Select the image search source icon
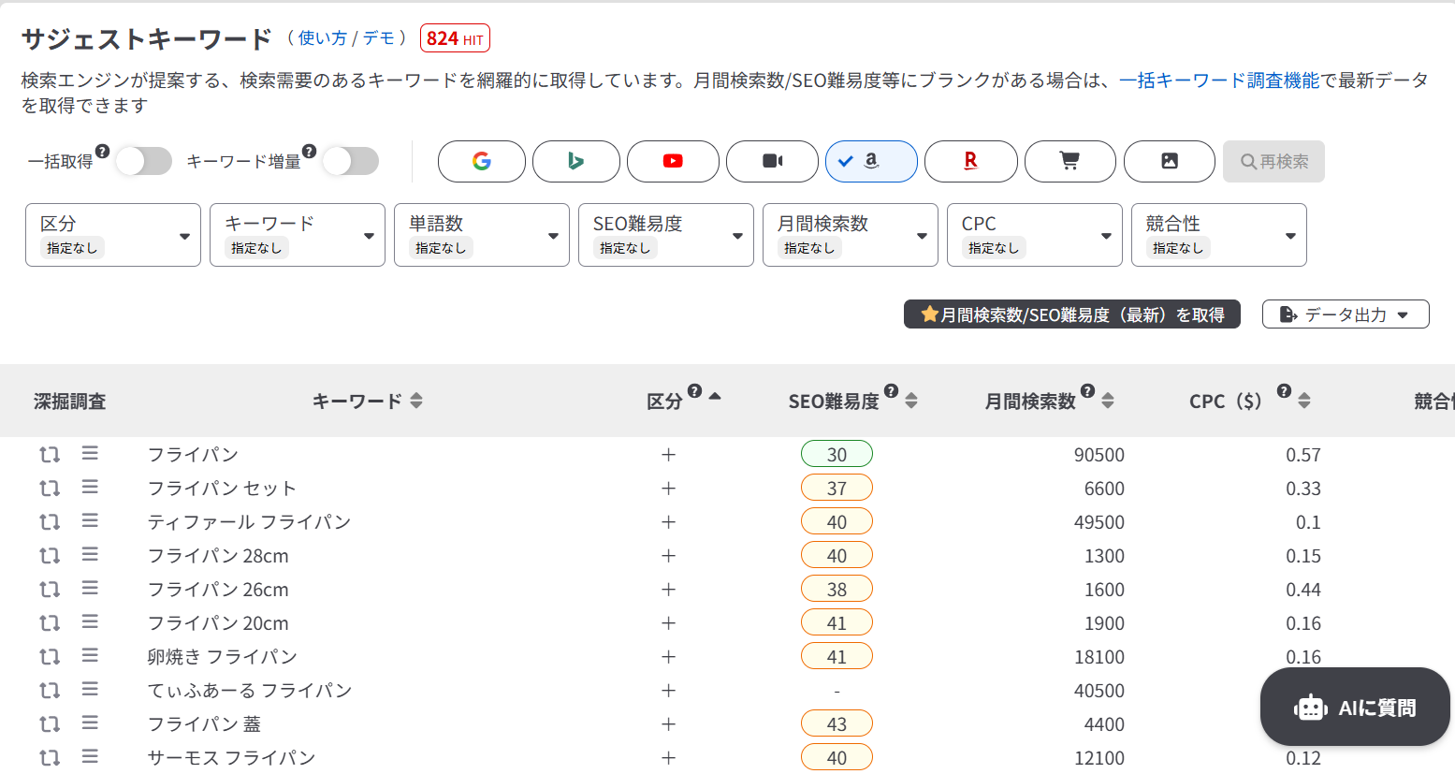The height and width of the screenshot is (774, 1455). (x=1169, y=161)
